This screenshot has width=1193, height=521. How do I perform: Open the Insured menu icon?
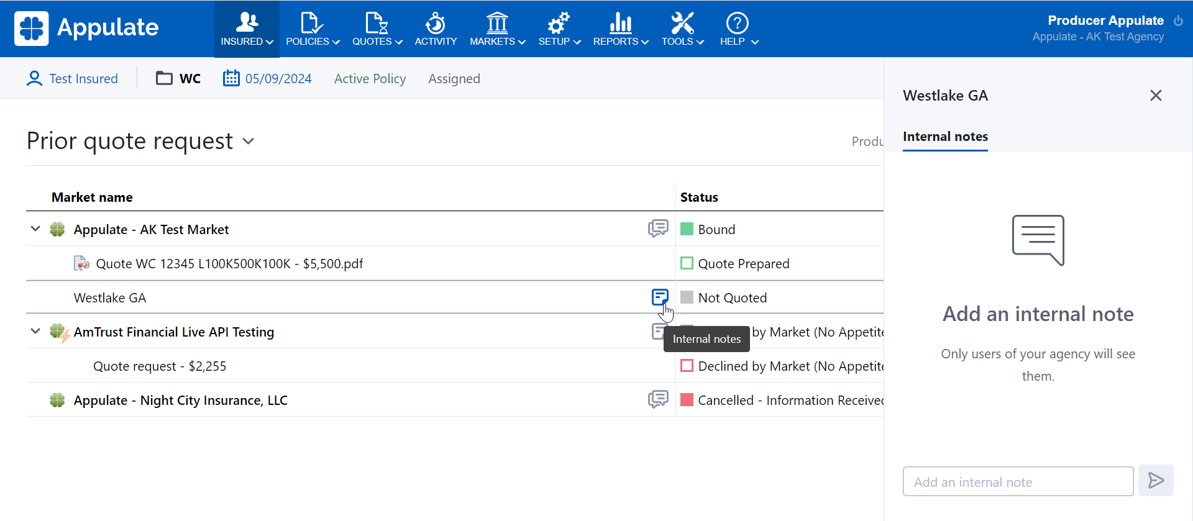pos(247,23)
